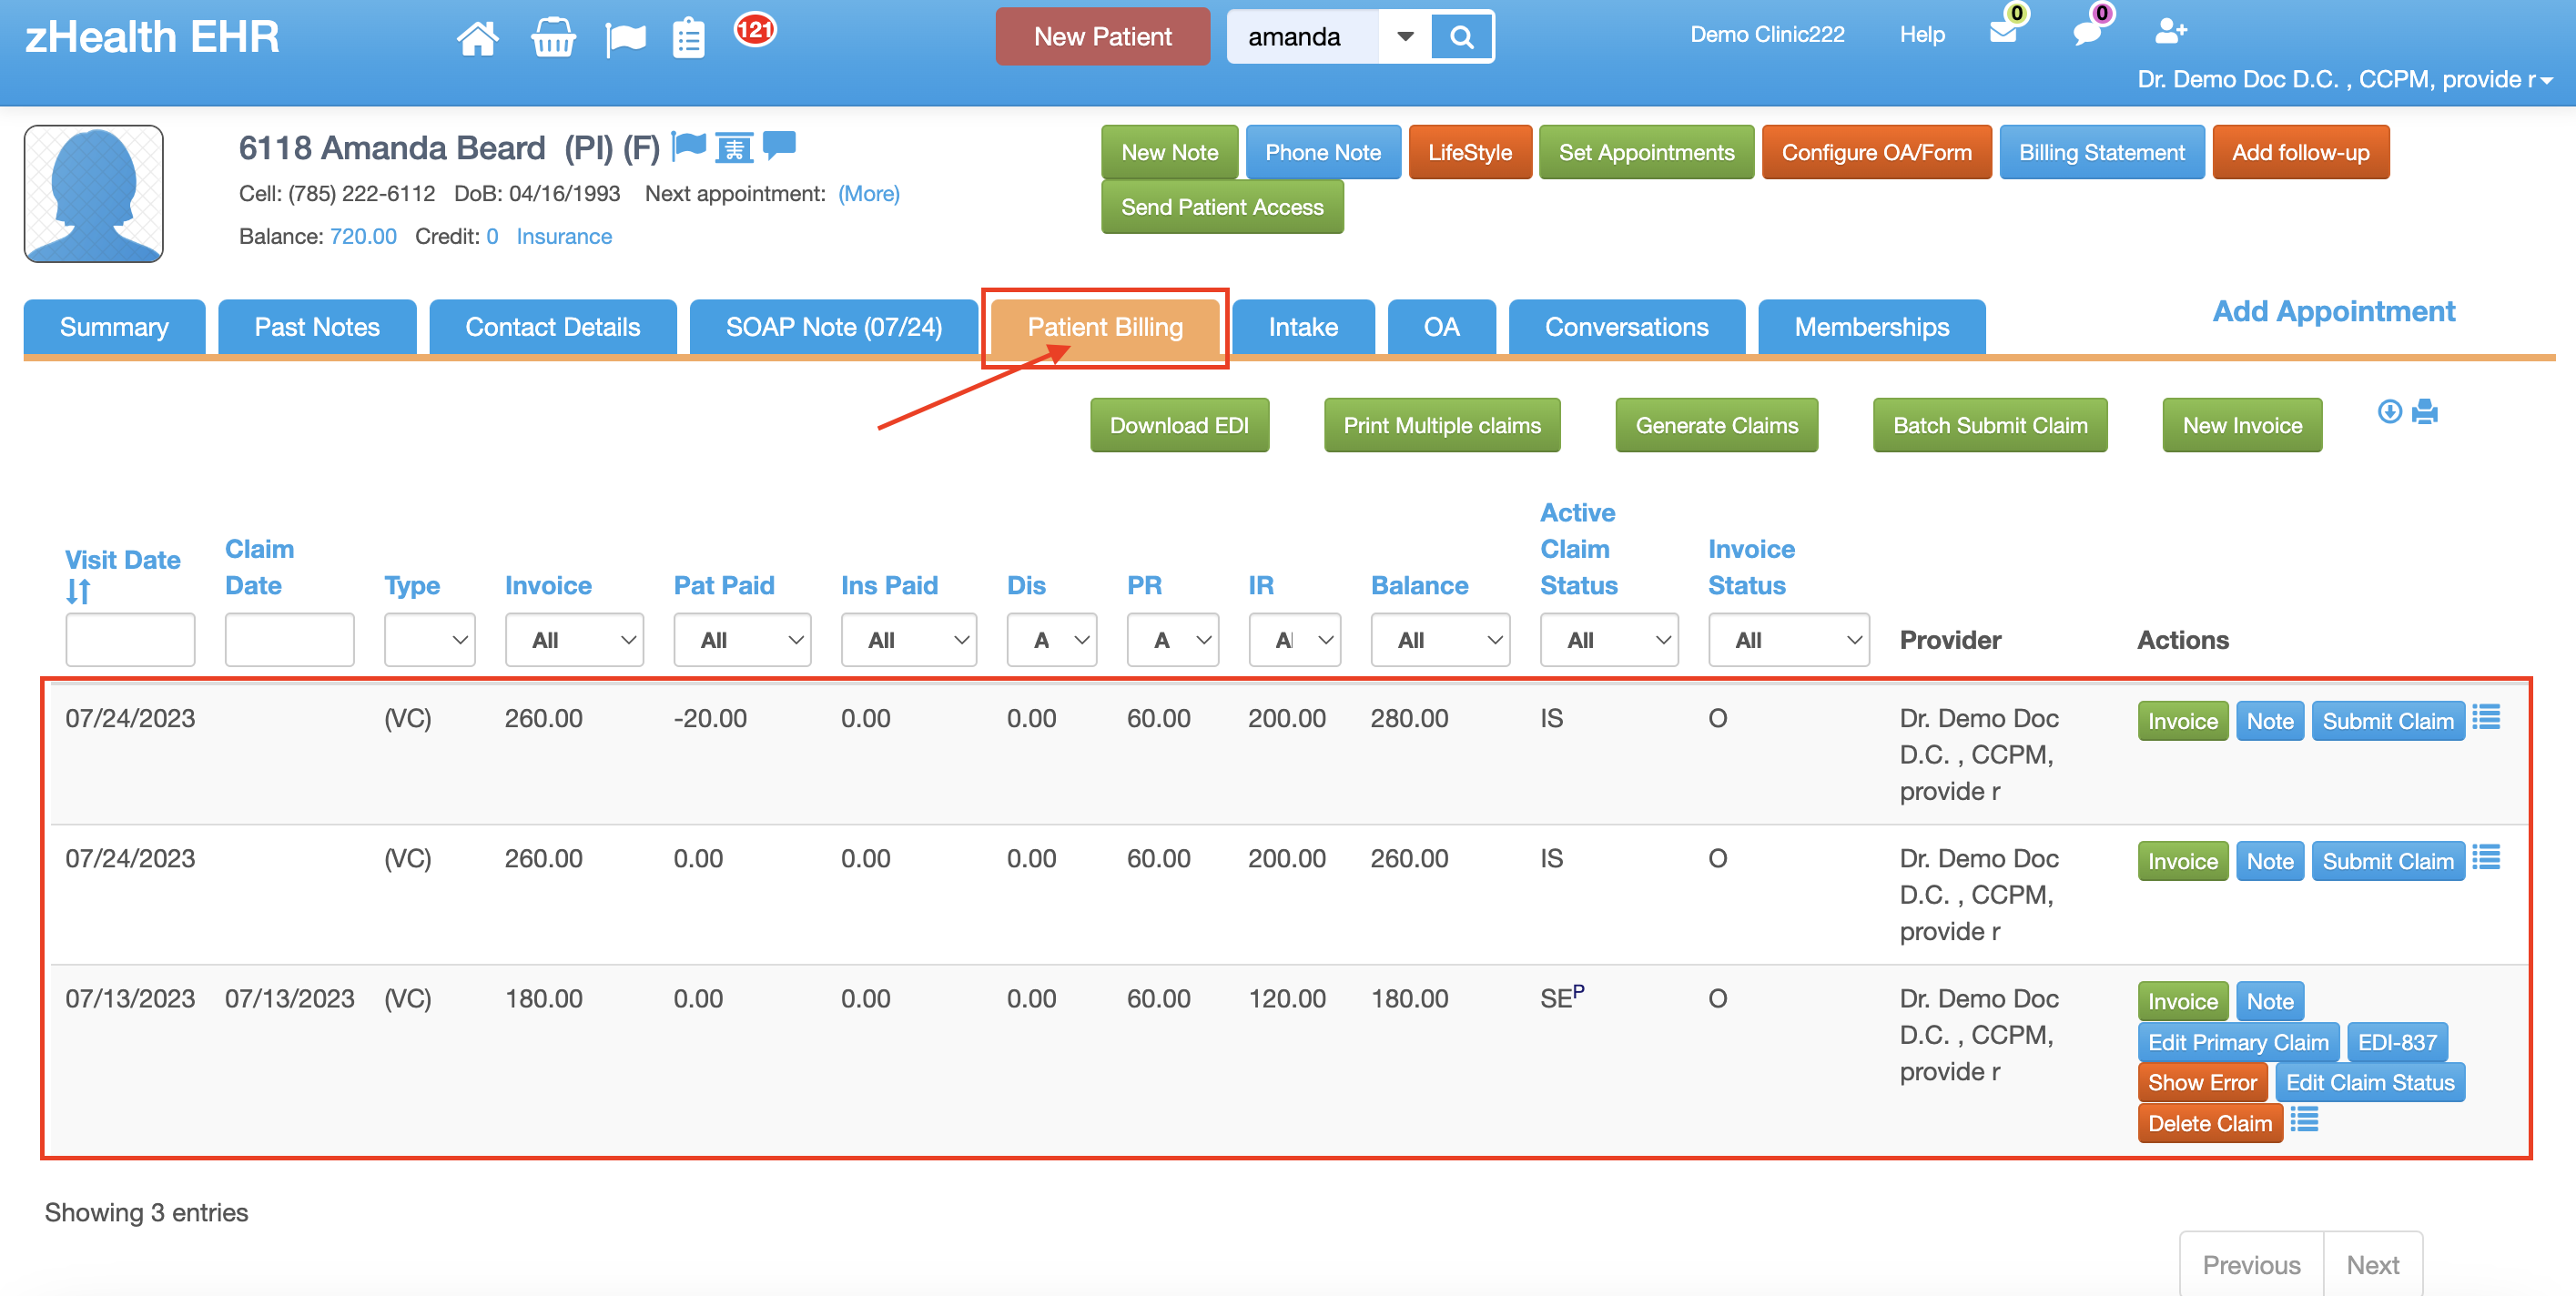Open list icon in 260.00 balance row
Image resolution: width=2576 pixels, height=1296 pixels.
[2486, 857]
